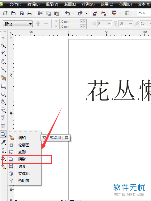Select the Outline pen tool

point(3,150)
